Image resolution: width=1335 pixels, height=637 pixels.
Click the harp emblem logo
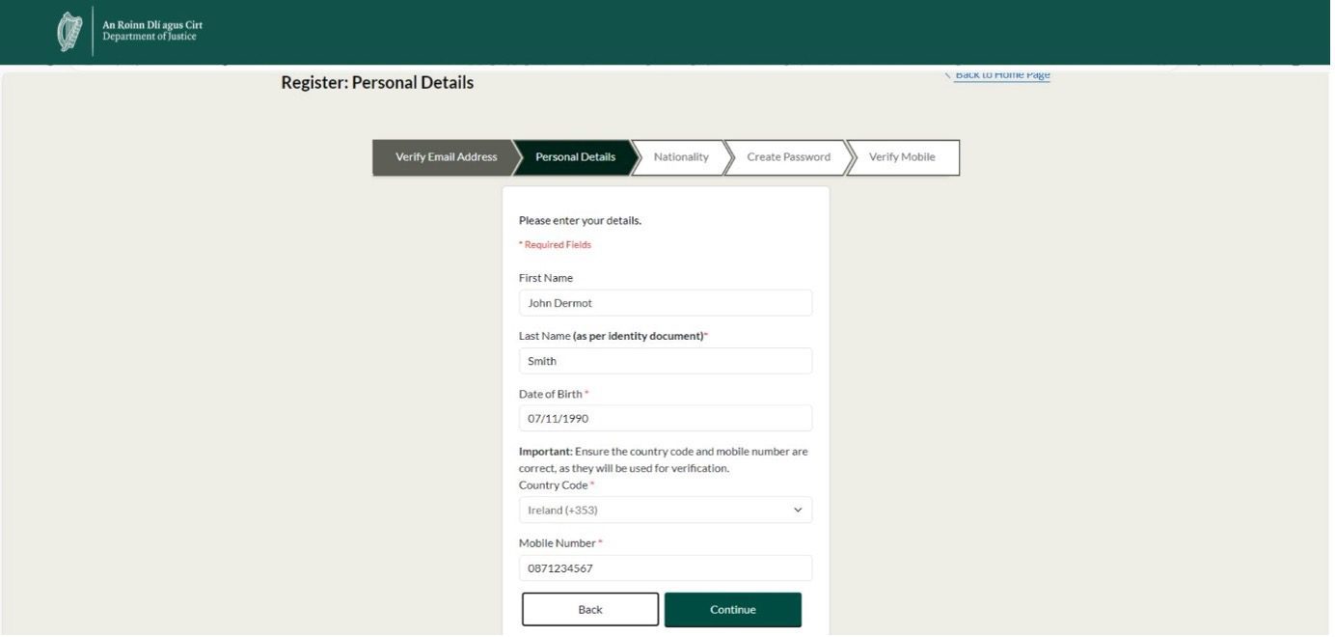tap(69, 32)
